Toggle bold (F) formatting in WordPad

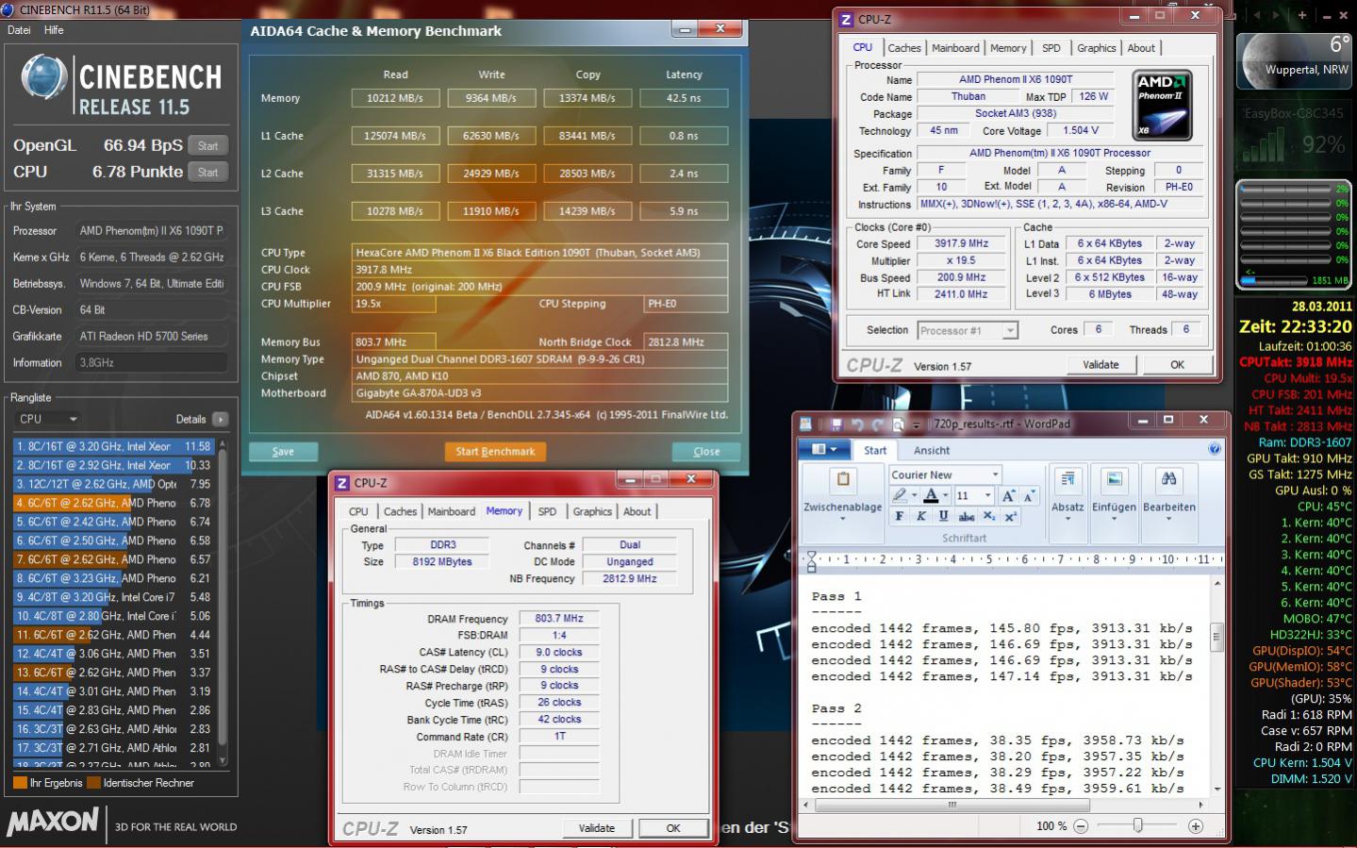[899, 516]
